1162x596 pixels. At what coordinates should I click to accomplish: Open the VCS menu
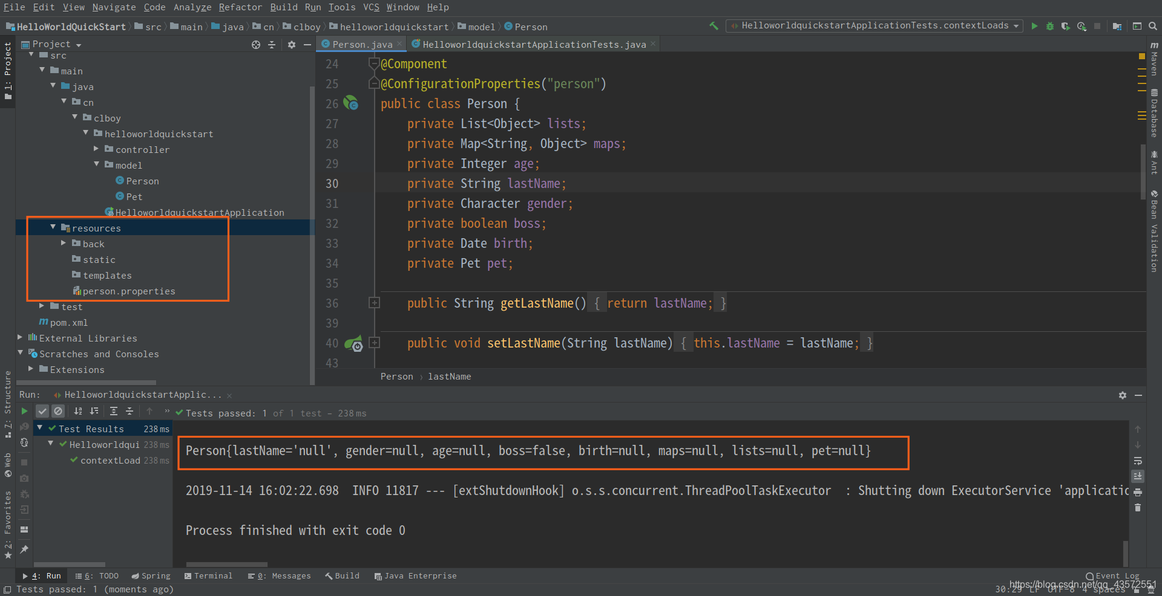pyautogui.click(x=371, y=7)
